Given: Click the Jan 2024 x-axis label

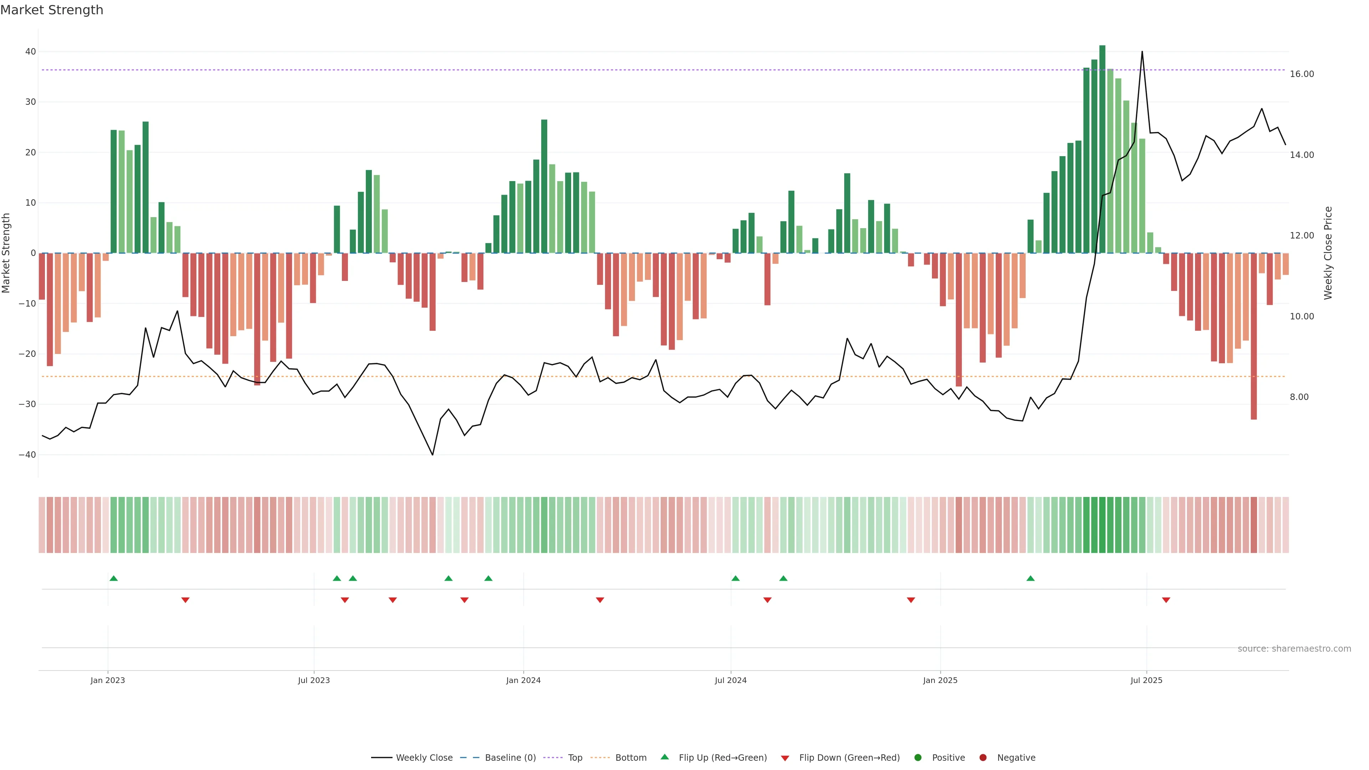Looking at the screenshot, I should point(523,680).
